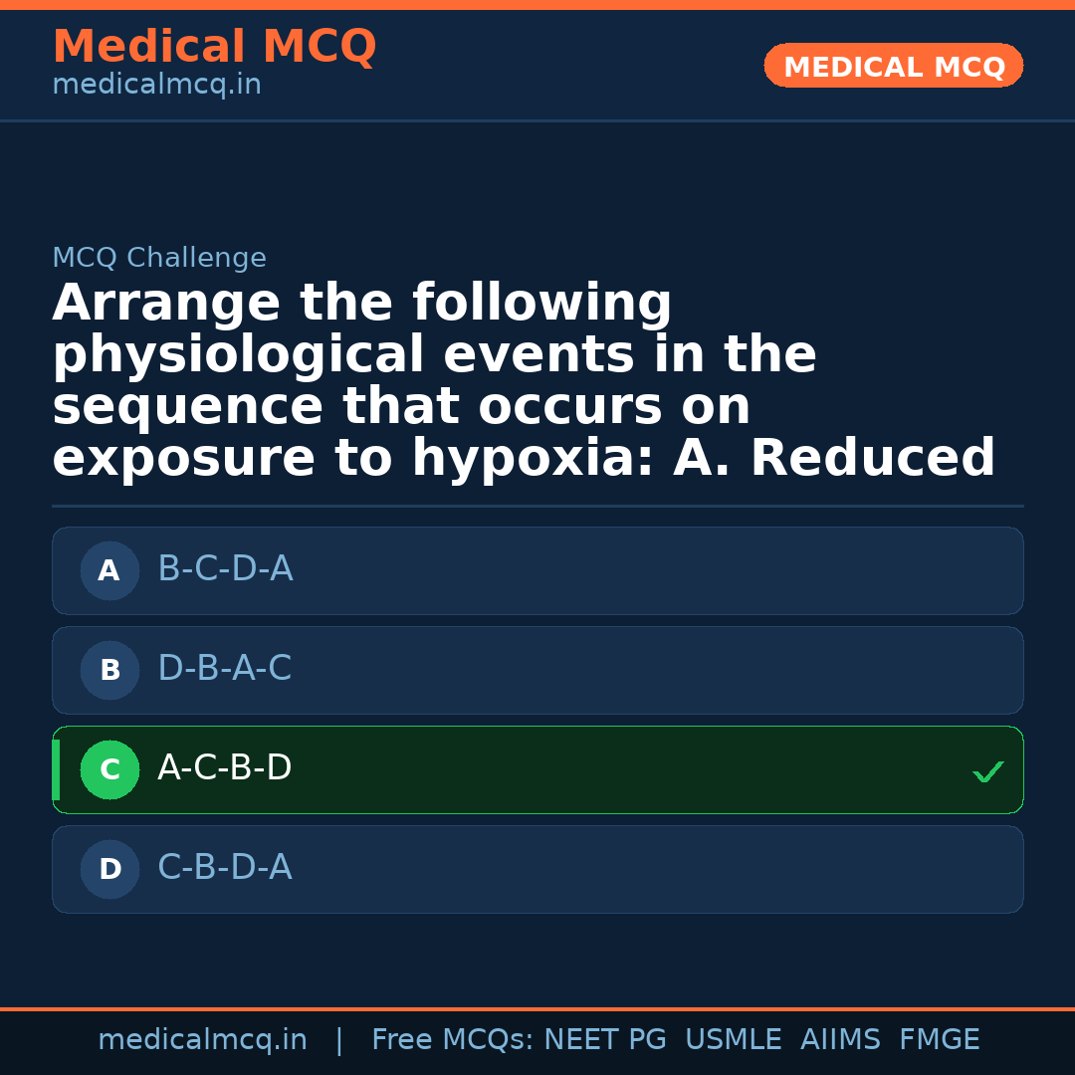Click the circular D badge icon
Viewport: 1075px width, 1075px height.
(x=109, y=869)
